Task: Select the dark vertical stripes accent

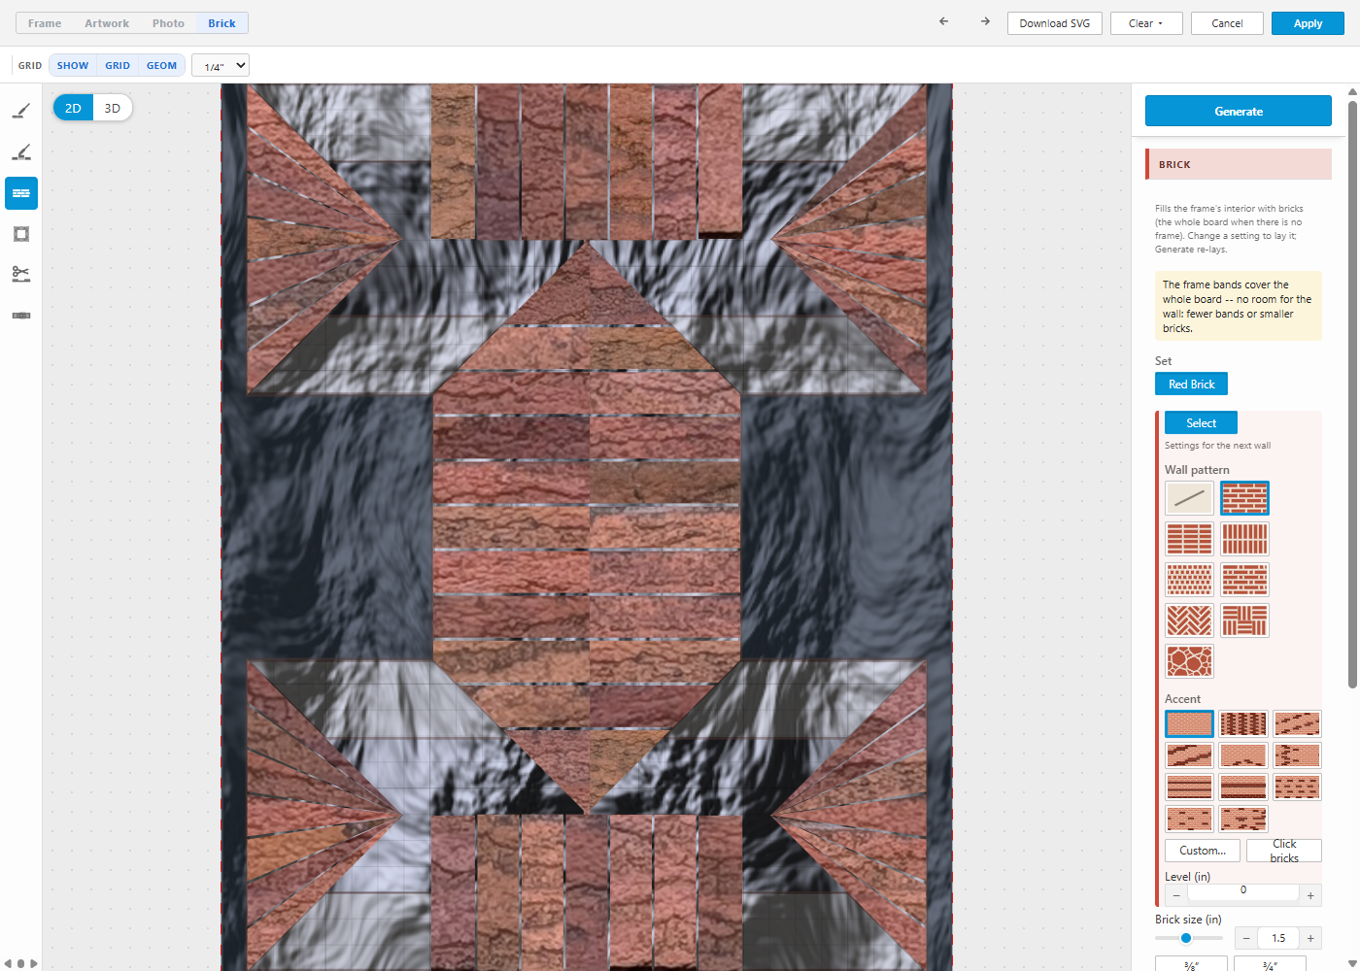Action: click(1243, 724)
